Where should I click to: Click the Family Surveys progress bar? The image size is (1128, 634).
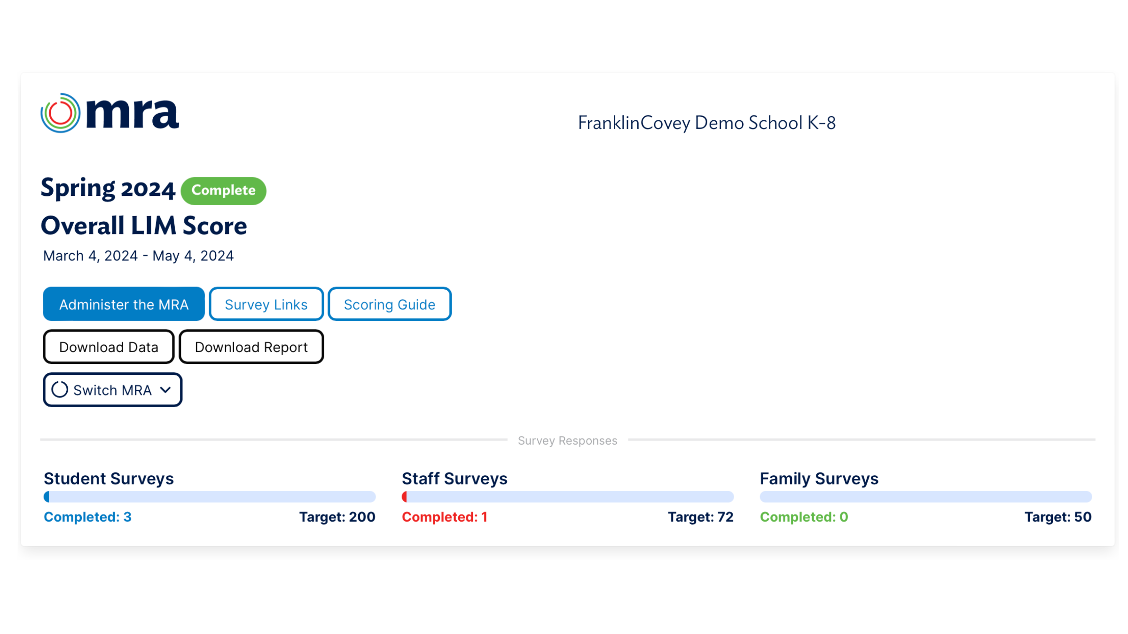[x=925, y=496]
